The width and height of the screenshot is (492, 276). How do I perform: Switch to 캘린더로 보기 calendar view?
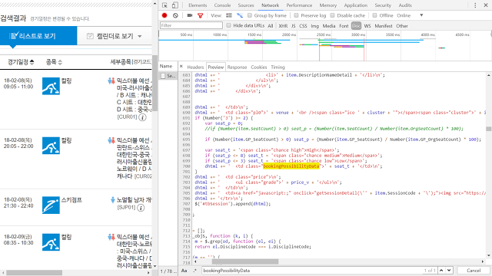pyautogui.click(x=115, y=36)
